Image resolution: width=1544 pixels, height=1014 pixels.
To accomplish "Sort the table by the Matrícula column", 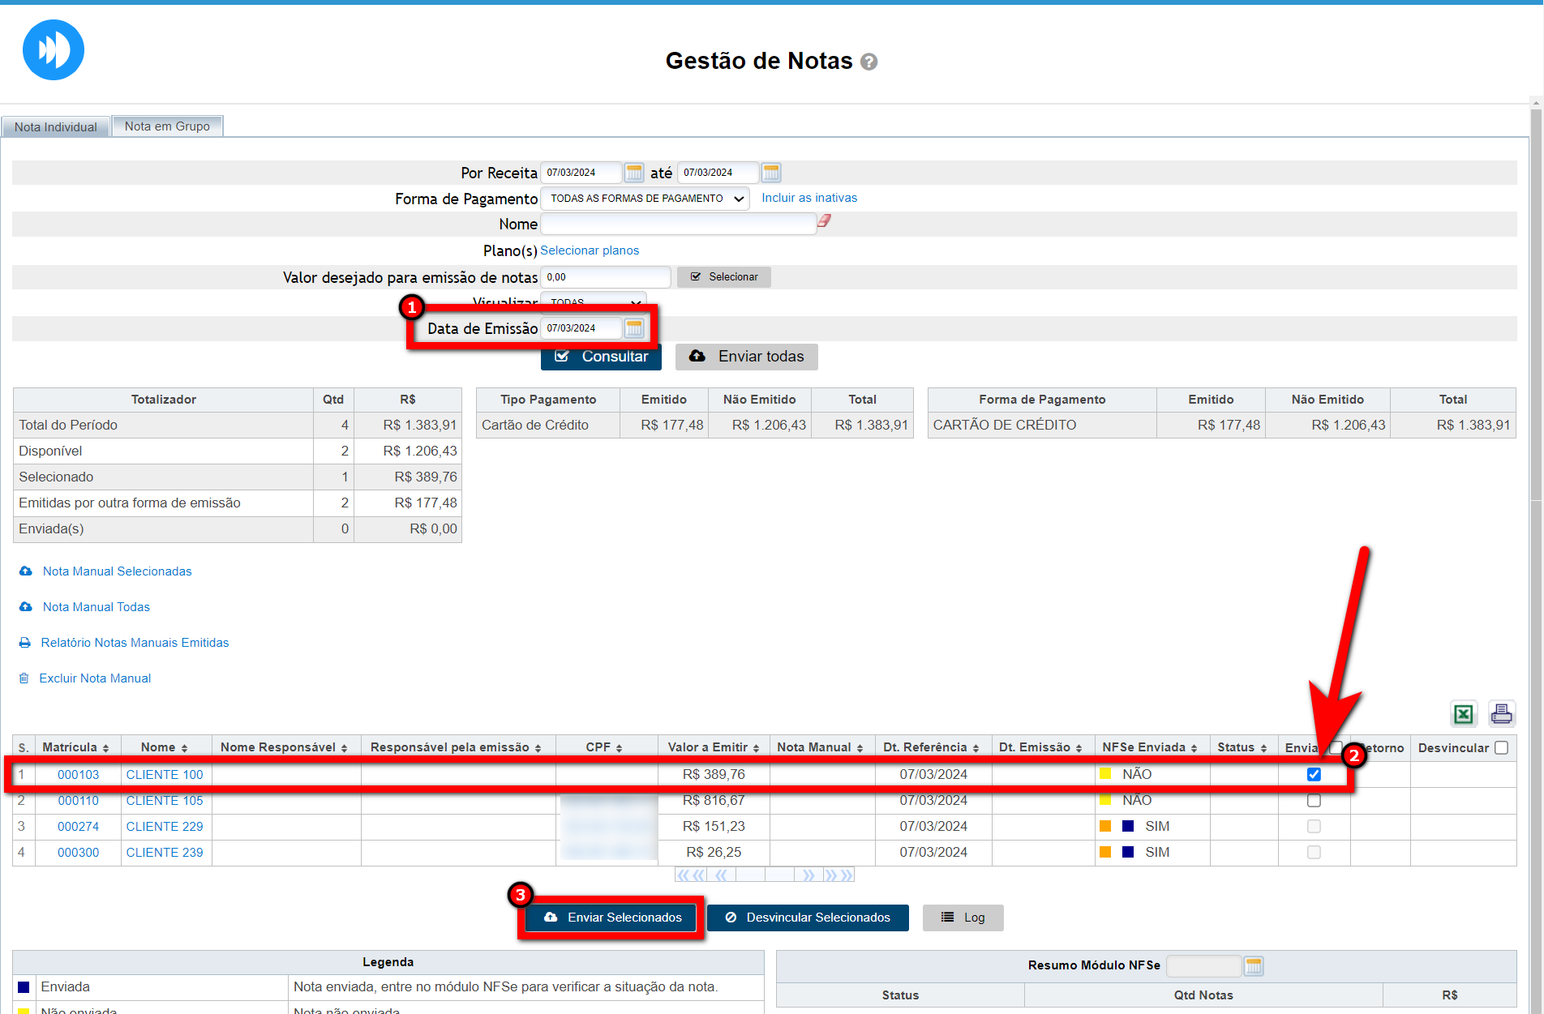I will [x=75, y=747].
